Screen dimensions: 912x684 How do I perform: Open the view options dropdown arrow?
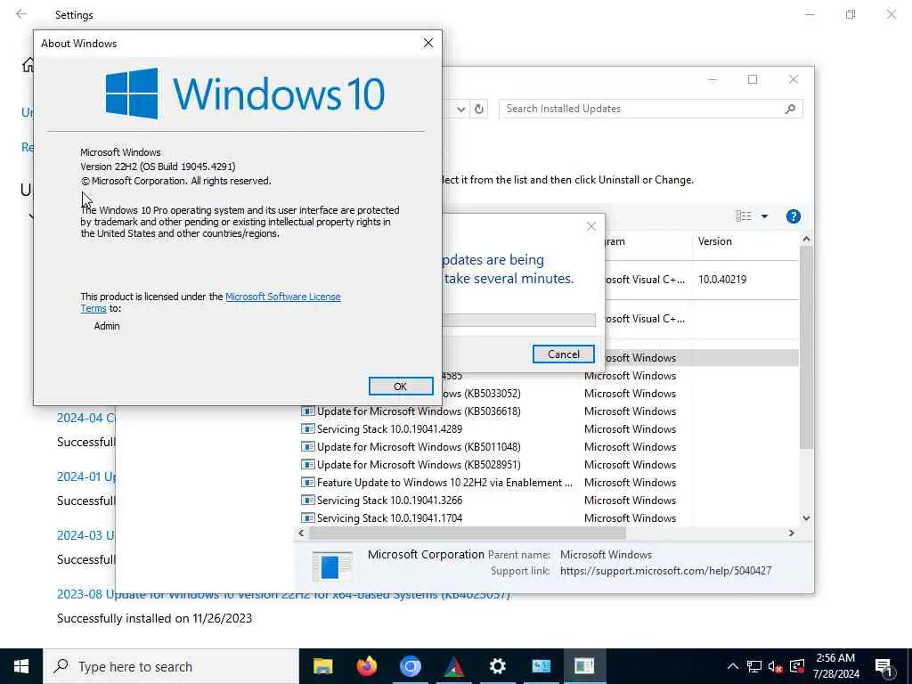[x=764, y=216]
